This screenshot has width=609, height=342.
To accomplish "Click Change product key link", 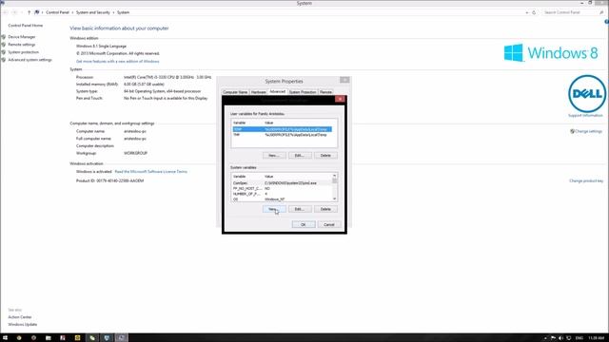I will pyautogui.click(x=586, y=180).
